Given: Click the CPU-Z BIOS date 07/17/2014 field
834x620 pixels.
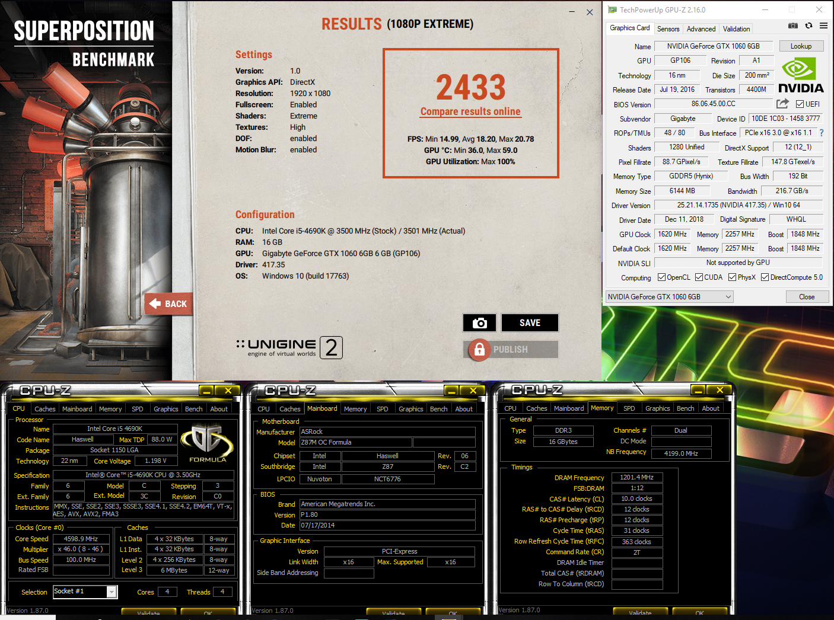Looking at the screenshot, I should pos(387,525).
